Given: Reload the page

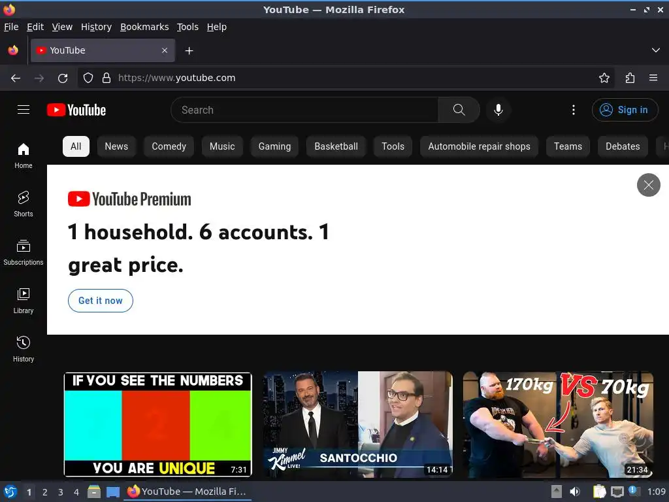Looking at the screenshot, I should click(x=63, y=78).
